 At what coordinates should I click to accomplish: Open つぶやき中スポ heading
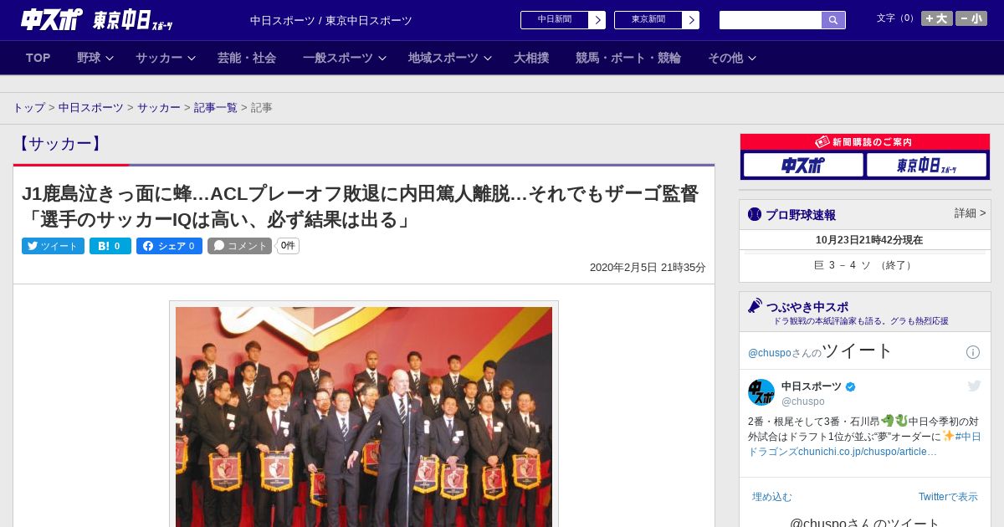pos(807,307)
